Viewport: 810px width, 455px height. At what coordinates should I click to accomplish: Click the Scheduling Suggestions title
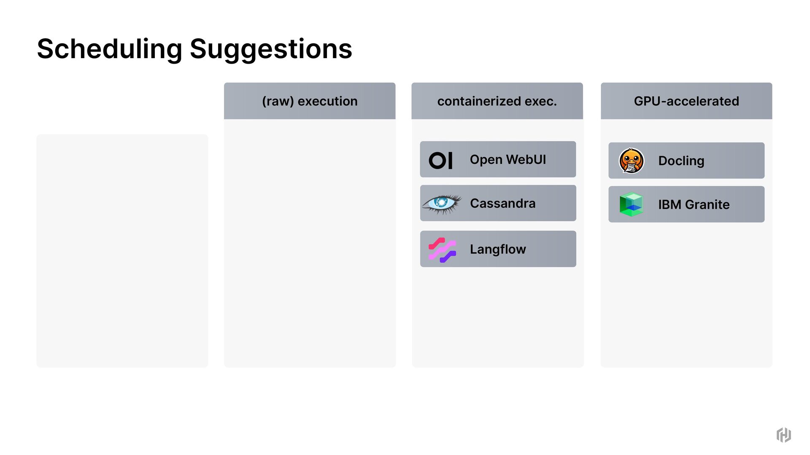pyautogui.click(x=194, y=49)
